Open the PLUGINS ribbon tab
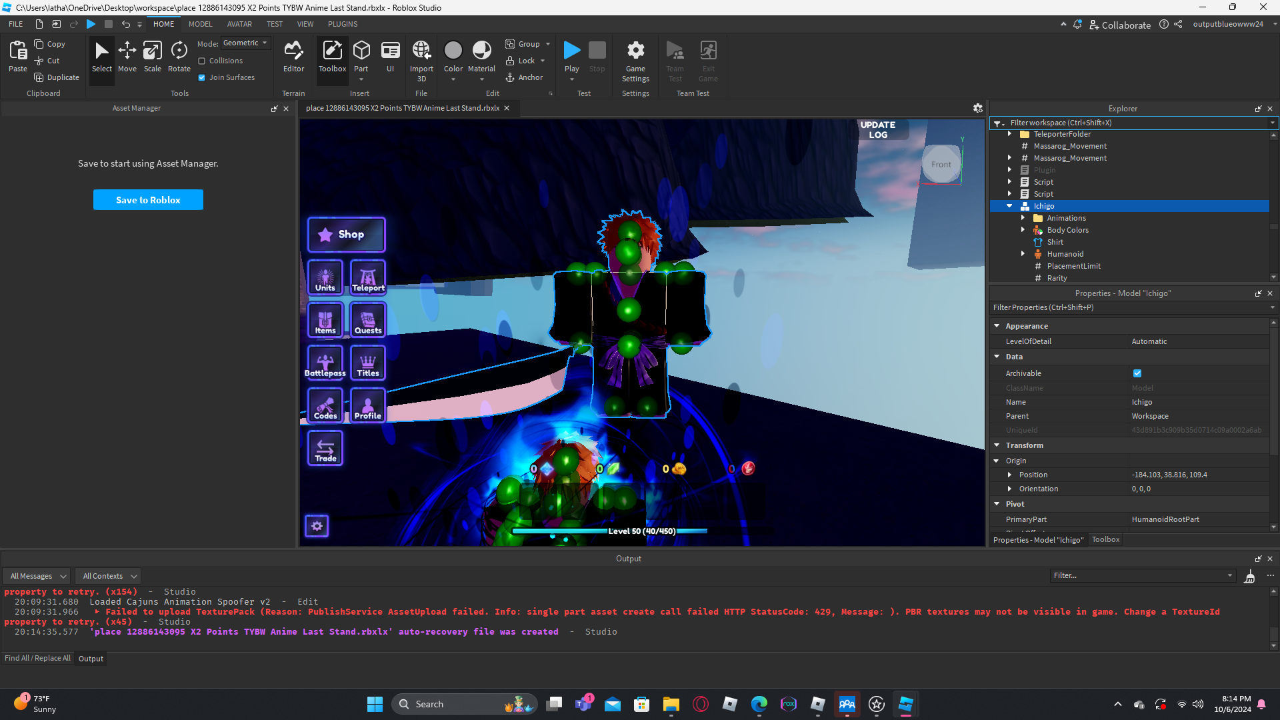 pos(343,24)
